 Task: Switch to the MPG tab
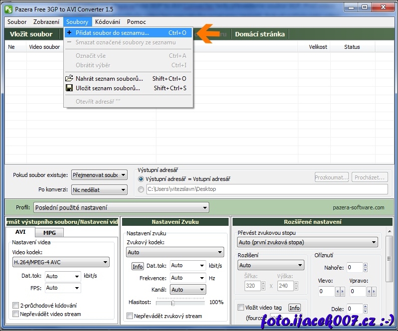pos(49,233)
